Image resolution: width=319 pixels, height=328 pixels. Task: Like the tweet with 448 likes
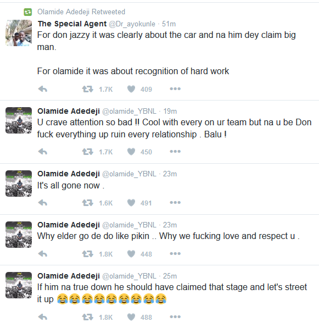131,254
